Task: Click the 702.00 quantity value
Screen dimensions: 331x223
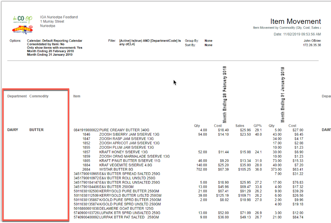Action: tap(202, 169)
